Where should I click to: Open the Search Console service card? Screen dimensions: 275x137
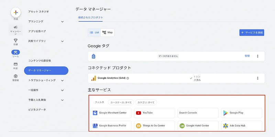[x=198, y=113]
